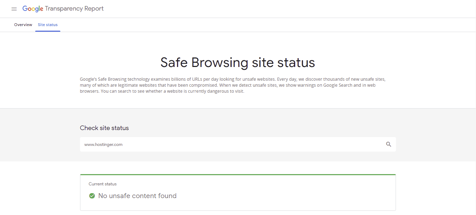
Task: Click the "No unsafe content found" text
Action: point(137,196)
